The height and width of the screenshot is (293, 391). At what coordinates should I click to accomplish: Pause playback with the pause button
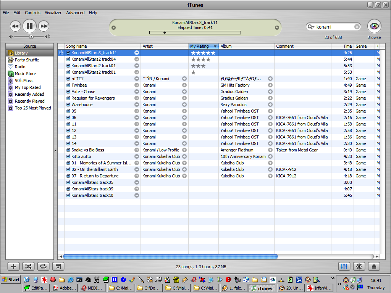(29, 26)
